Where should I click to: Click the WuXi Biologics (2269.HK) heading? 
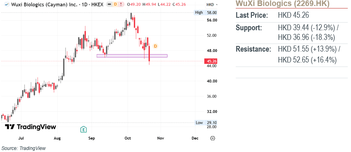pos(282,4)
